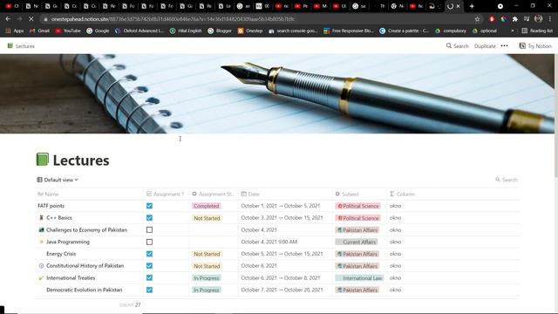558x314 pixels.
Task: Open the C++ Basics lecture row
Action: [x=59, y=218]
